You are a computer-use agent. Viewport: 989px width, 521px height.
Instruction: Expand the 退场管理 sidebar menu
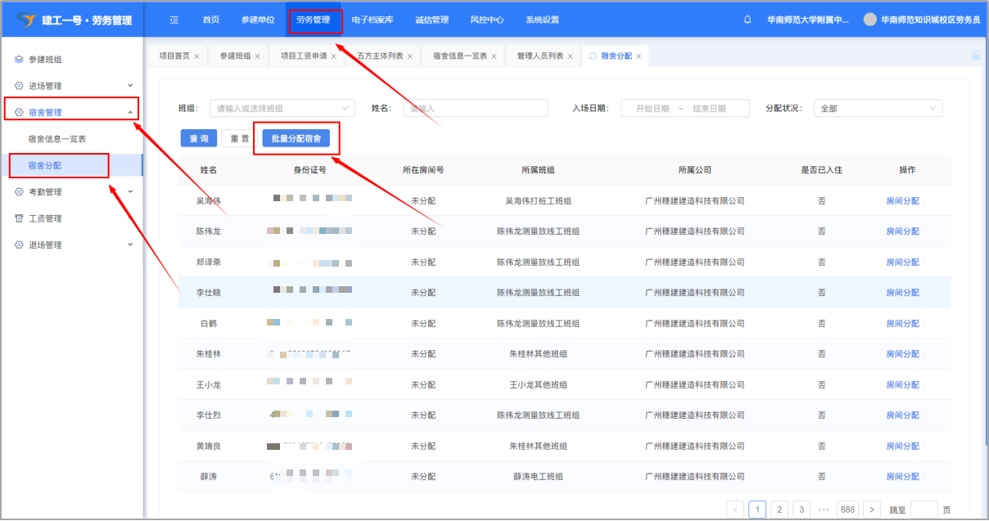[x=130, y=245]
